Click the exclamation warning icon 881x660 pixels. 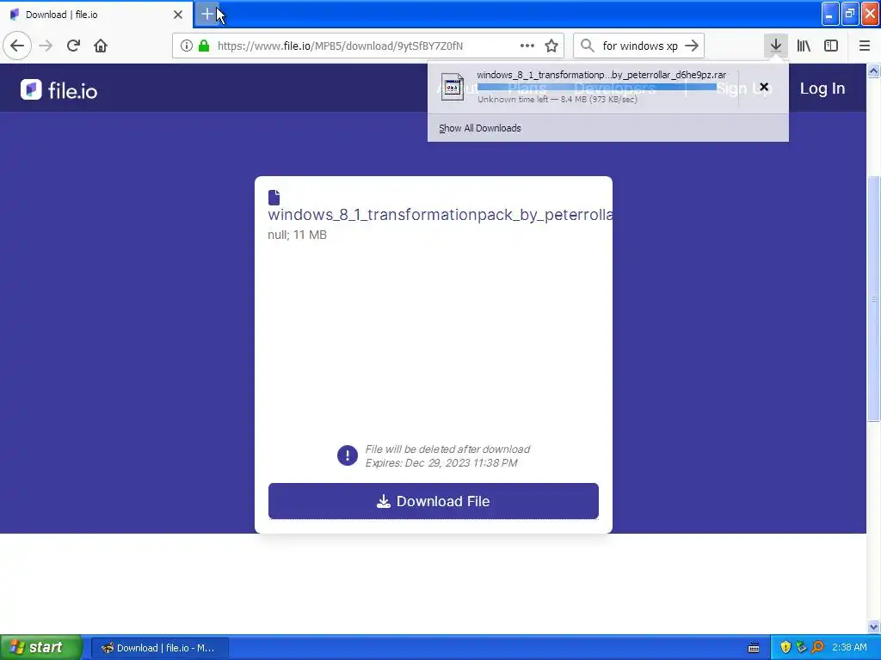coord(348,455)
